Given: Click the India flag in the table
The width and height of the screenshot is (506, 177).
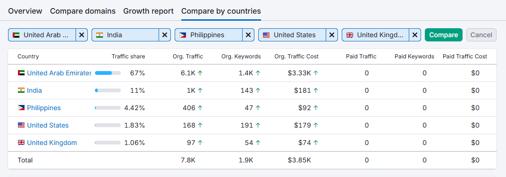Looking at the screenshot, I should tap(21, 90).
